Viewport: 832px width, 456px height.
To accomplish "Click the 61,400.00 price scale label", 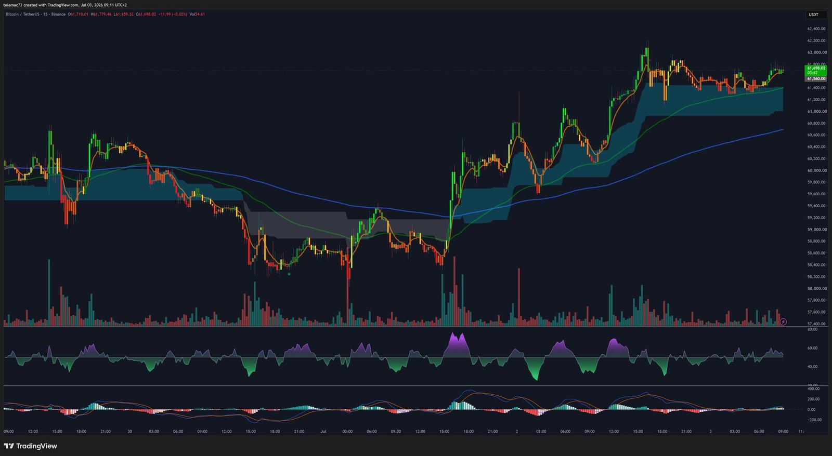I will tap(816, 88).
